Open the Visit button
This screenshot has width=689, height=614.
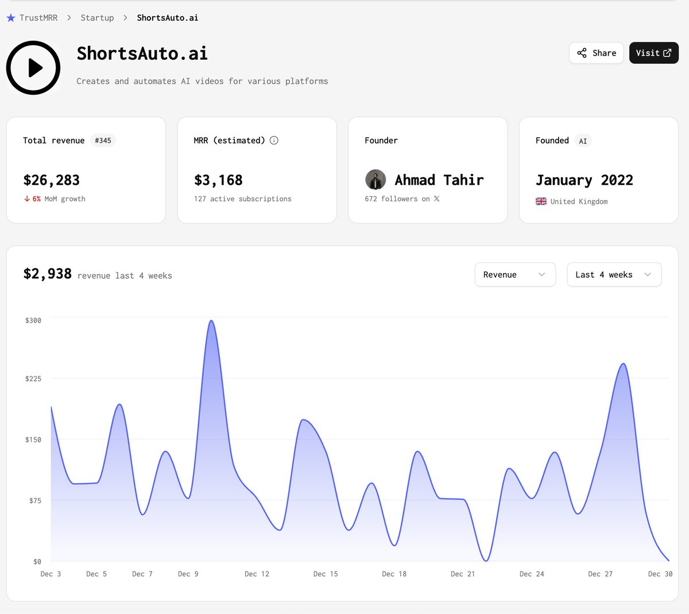click(654, 53)
